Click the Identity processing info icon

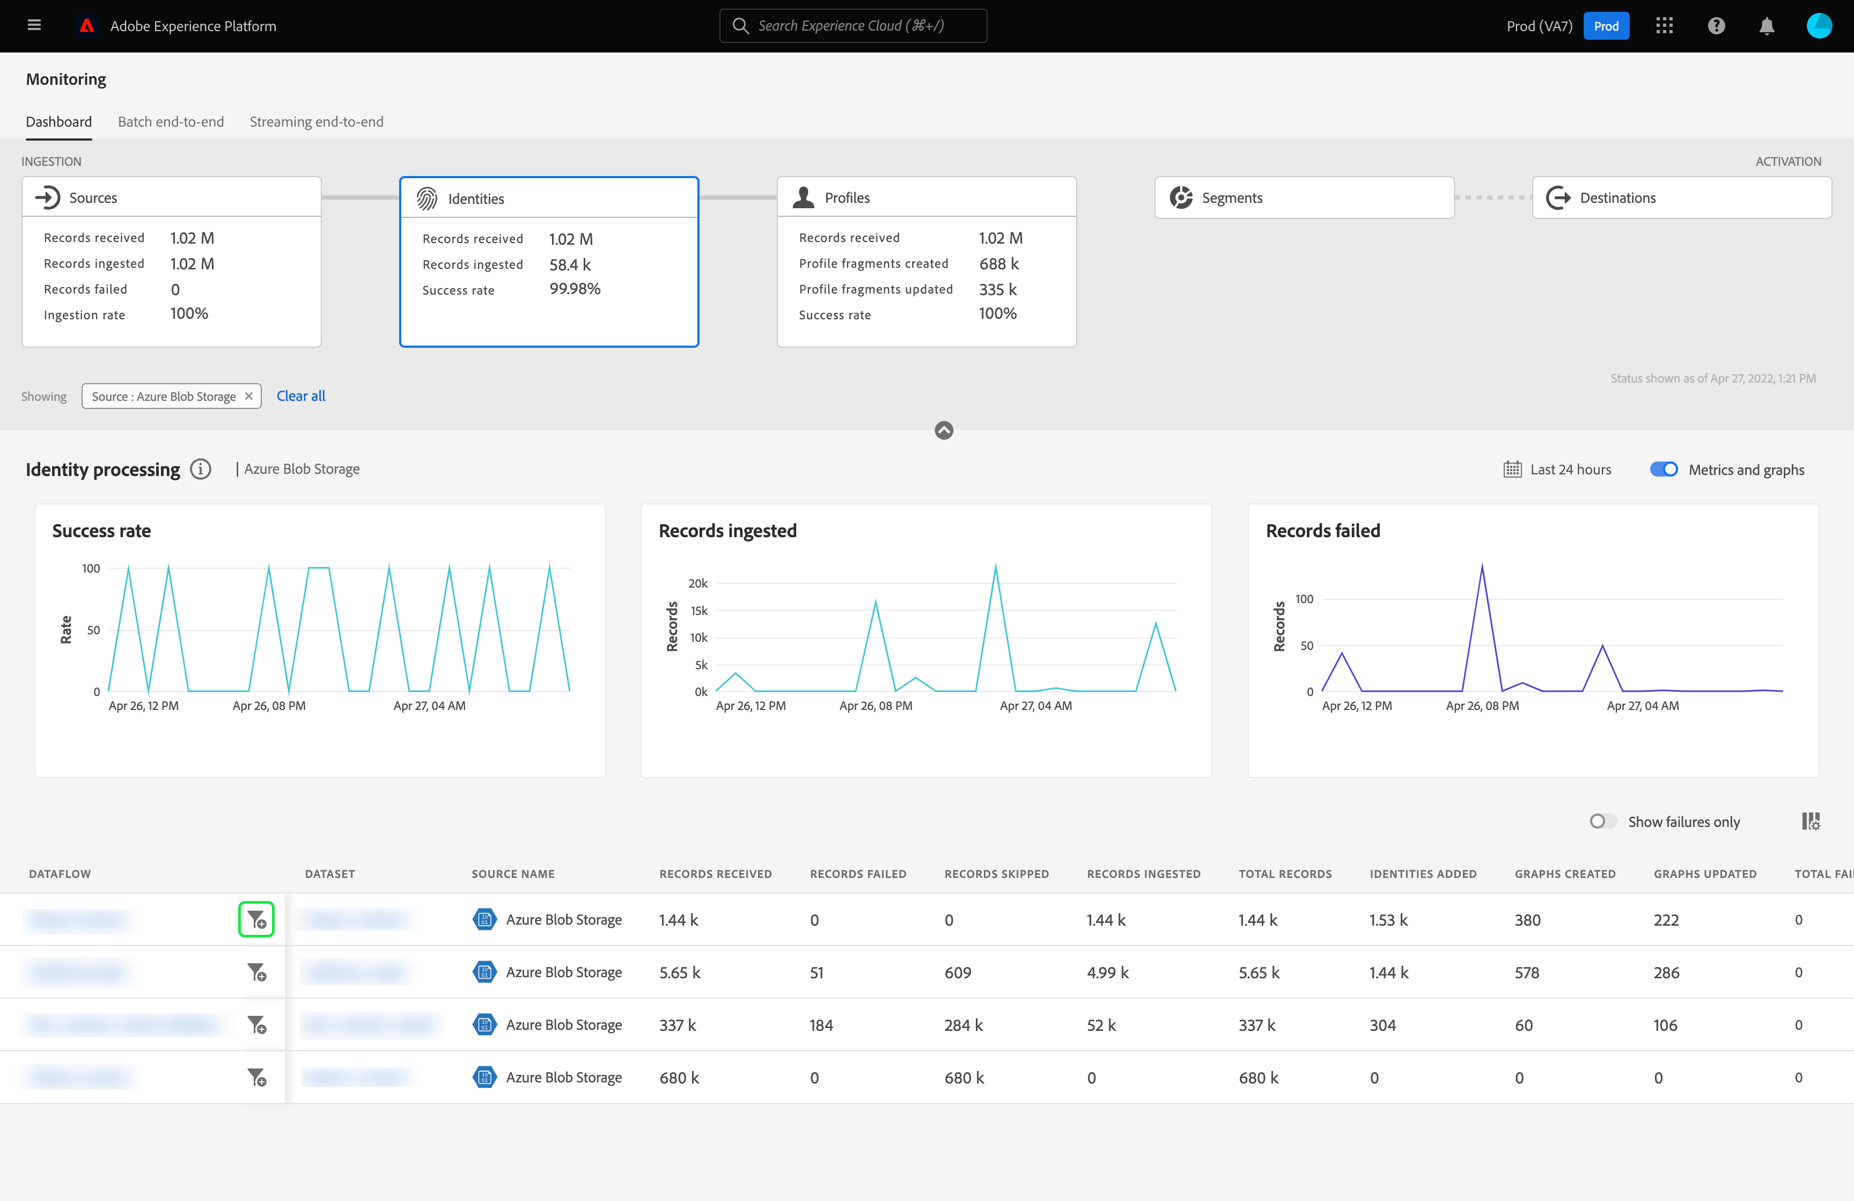pyautogui.click(x=201, y=469)
